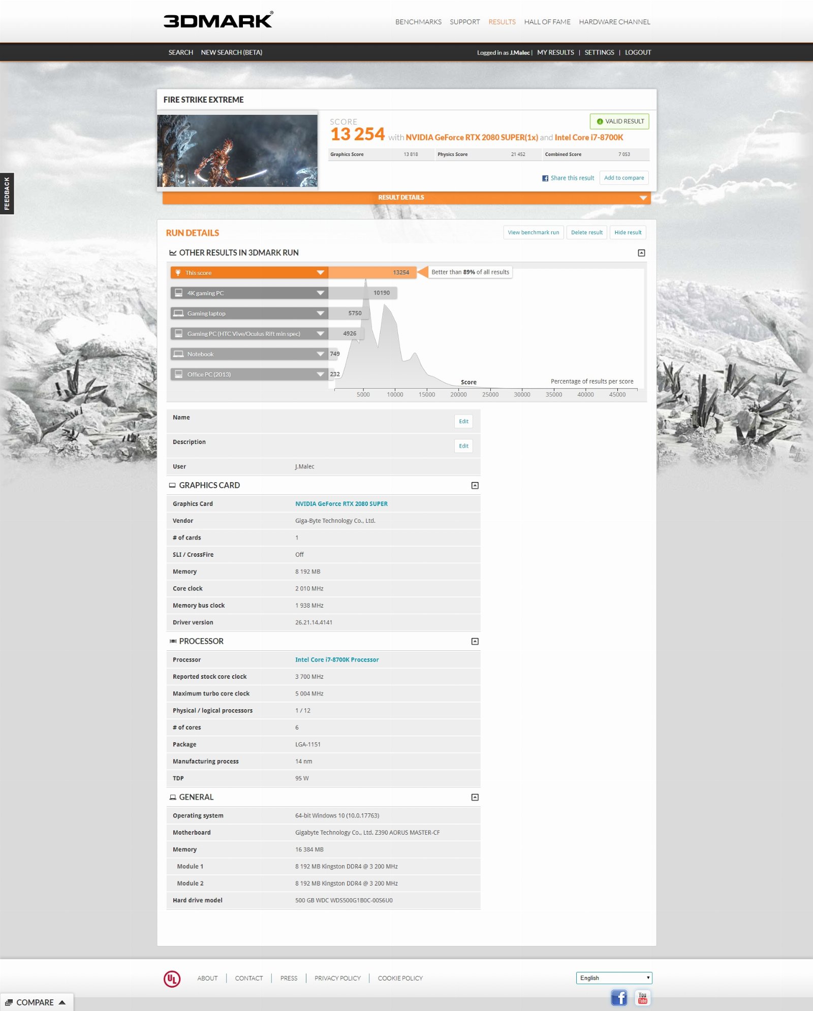The width and height of the screenshot is (813, 1011).
Task: Click the Notebook laptop icon
Action: click(178, 354)
